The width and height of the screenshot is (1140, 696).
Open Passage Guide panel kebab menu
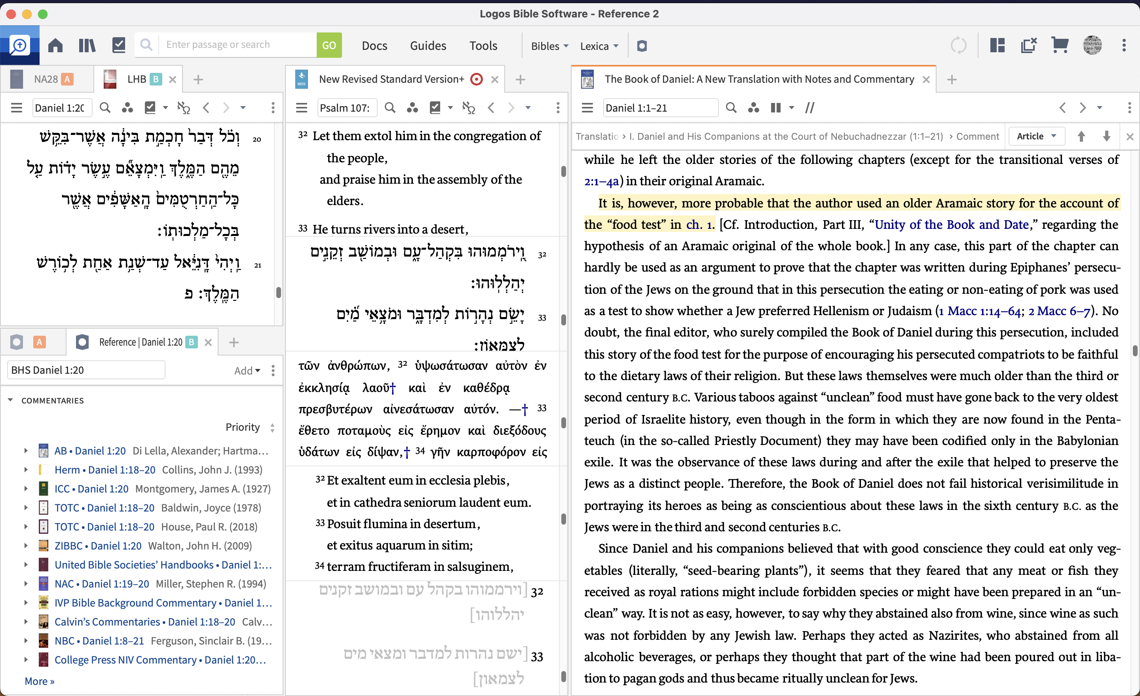coord(273,370)
